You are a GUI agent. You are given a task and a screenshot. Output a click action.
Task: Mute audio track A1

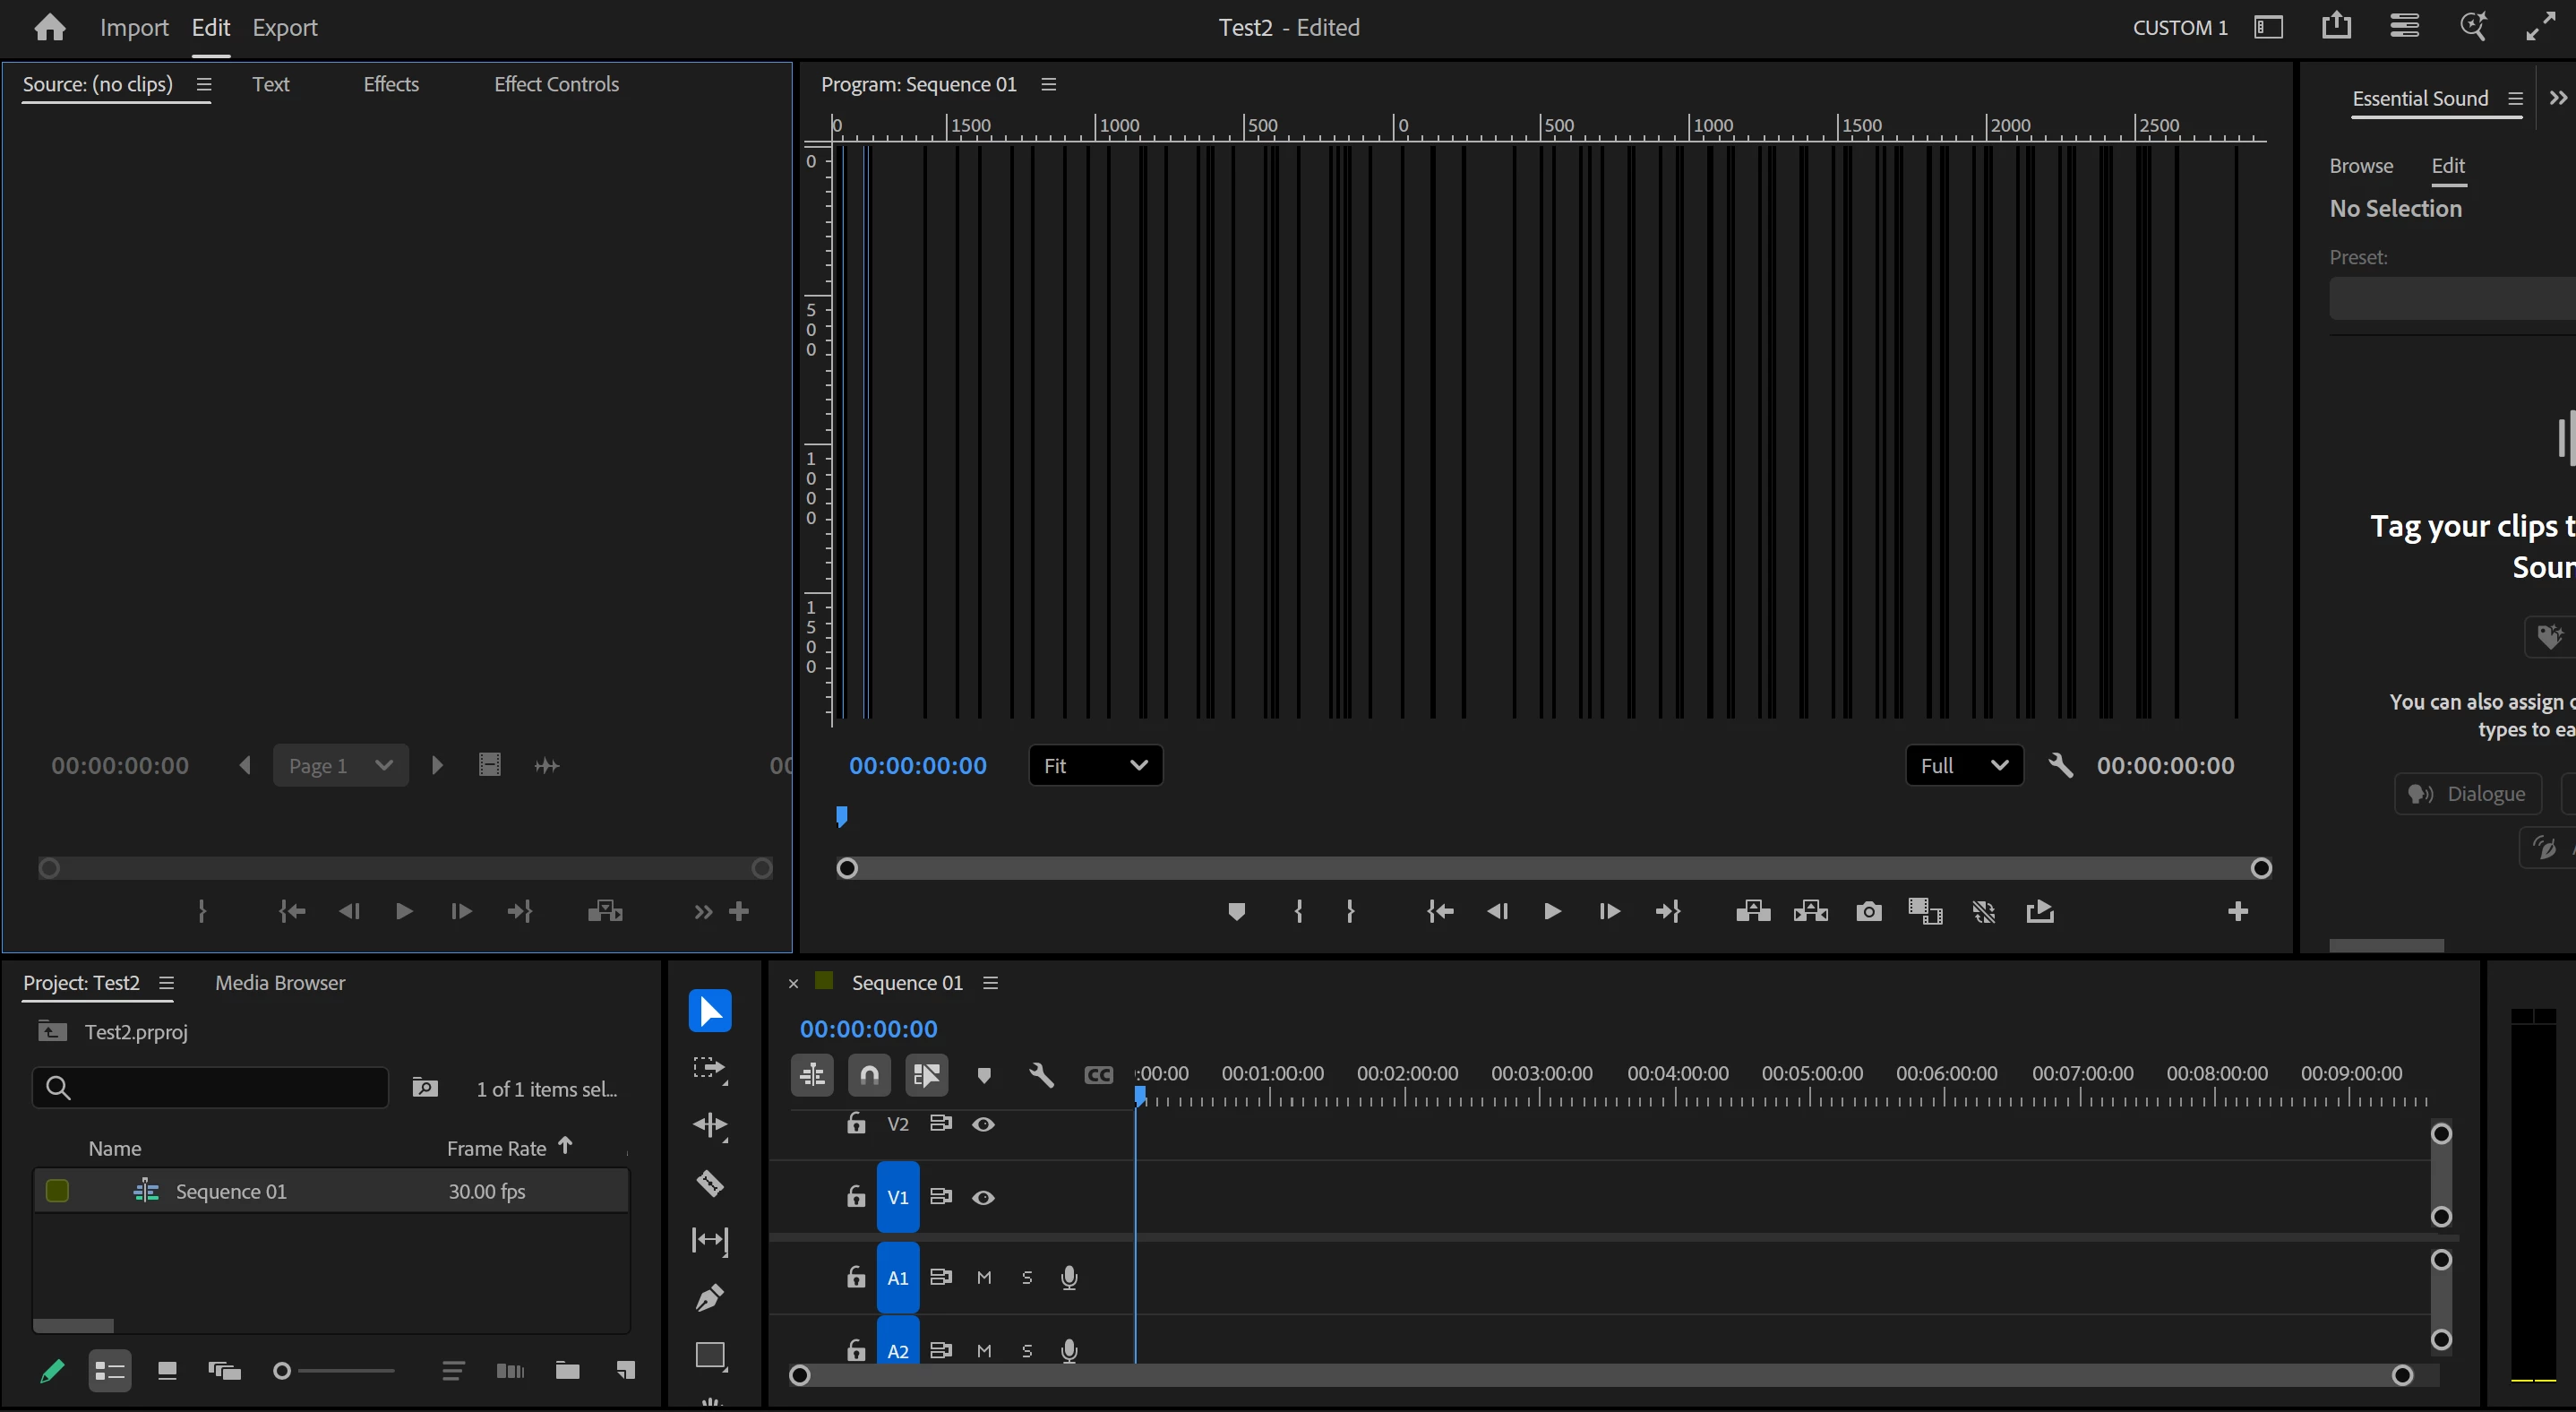(x=984, y=1277)
